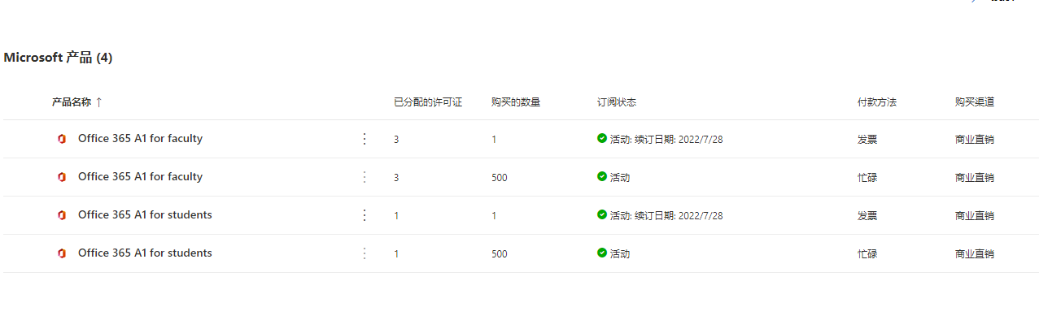
Task: Click Office icon of students row with 500 purchased
Action: [61, 253]
